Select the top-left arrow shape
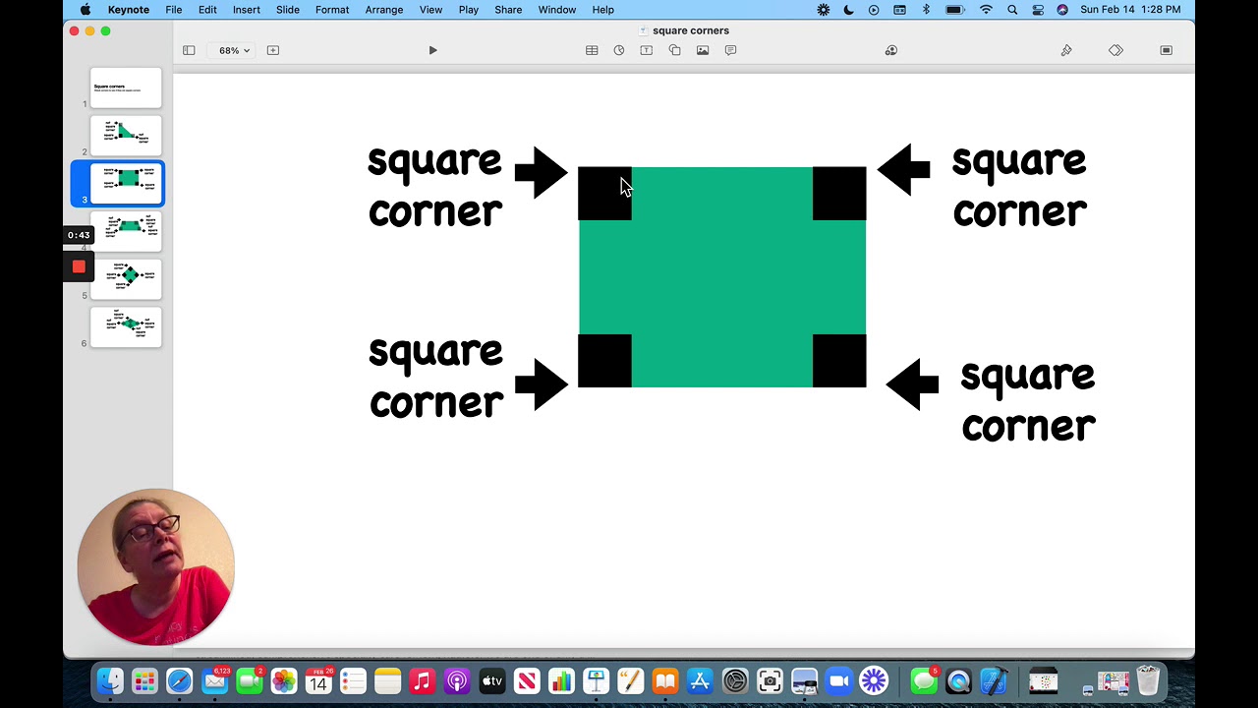 tap(541, 172)
